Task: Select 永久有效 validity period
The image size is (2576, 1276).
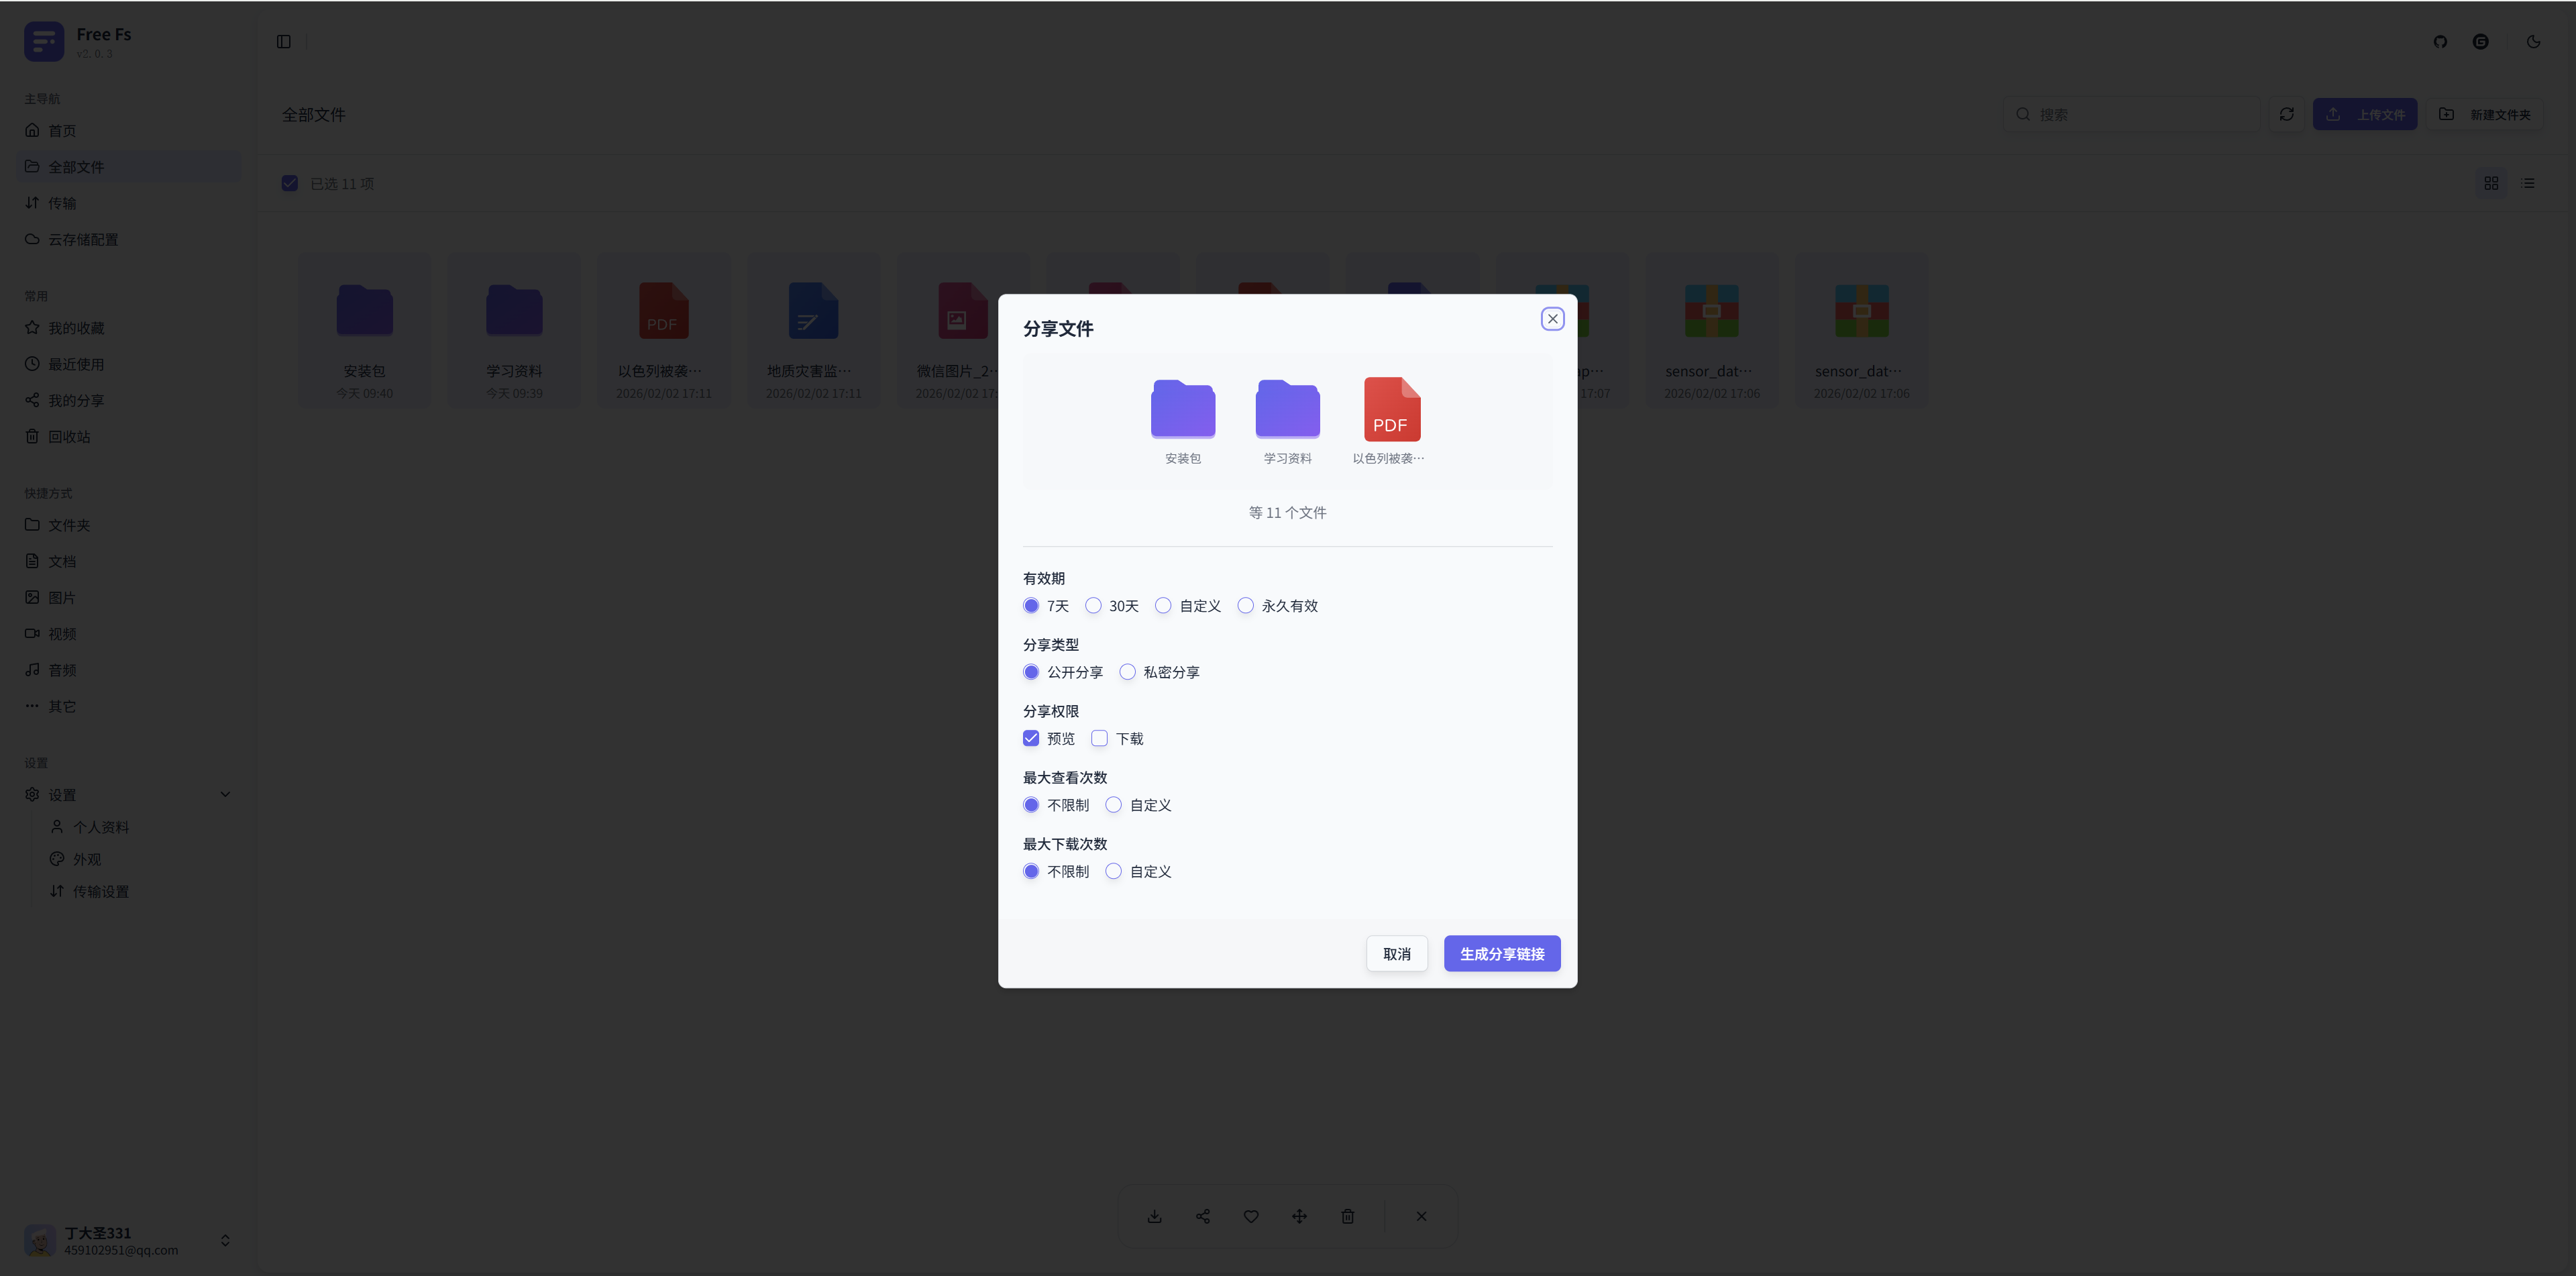Action: 1245,605
